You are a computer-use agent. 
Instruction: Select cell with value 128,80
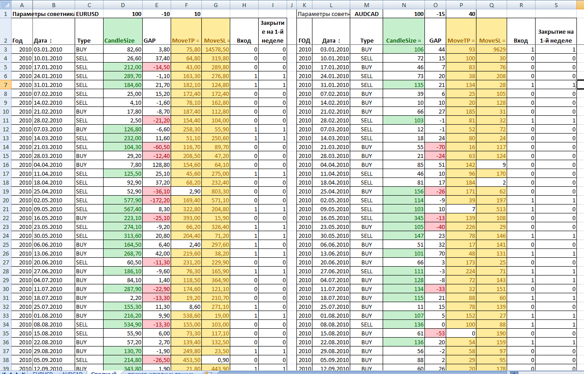(x=157, y=165)
